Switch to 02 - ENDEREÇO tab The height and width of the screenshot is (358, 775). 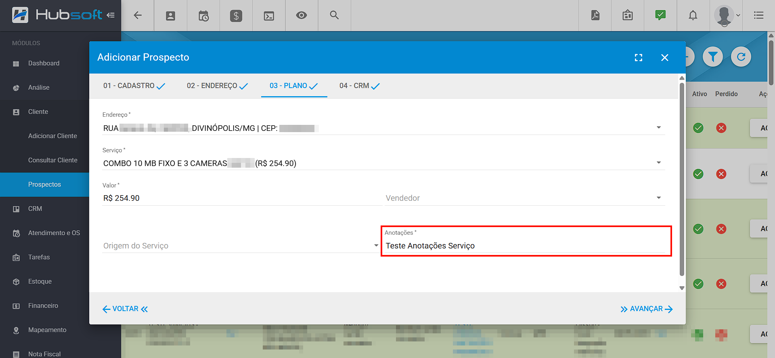point(217,86)
